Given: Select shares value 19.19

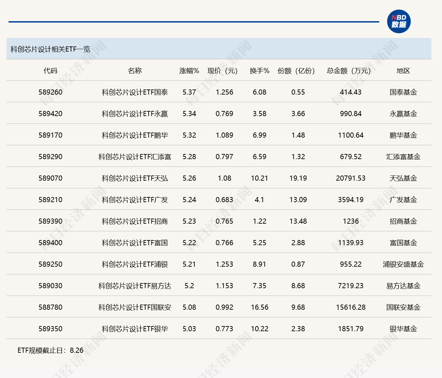Looking at the screenshot, I should 298,178.
